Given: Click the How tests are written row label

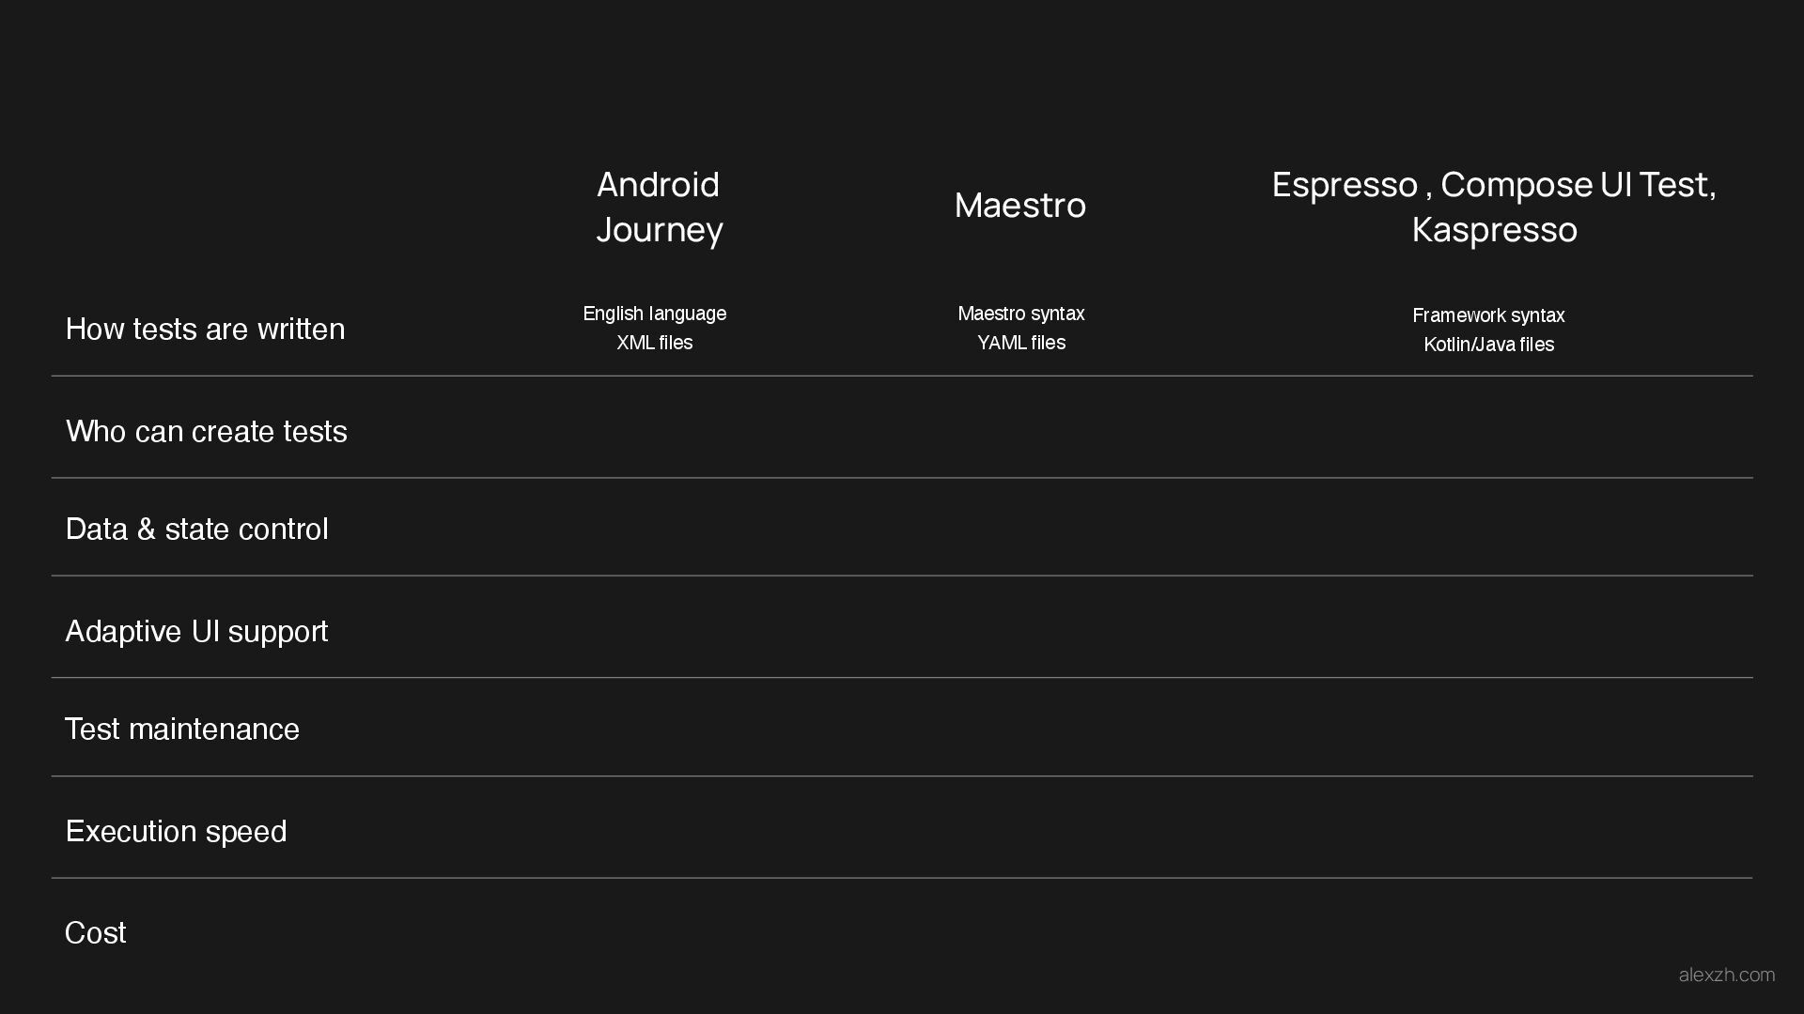Looking at the screenshot, I should [x=205, y=330].
